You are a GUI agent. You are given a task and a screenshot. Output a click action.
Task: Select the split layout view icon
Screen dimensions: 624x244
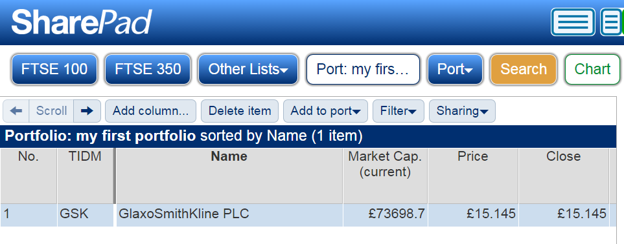612,22
